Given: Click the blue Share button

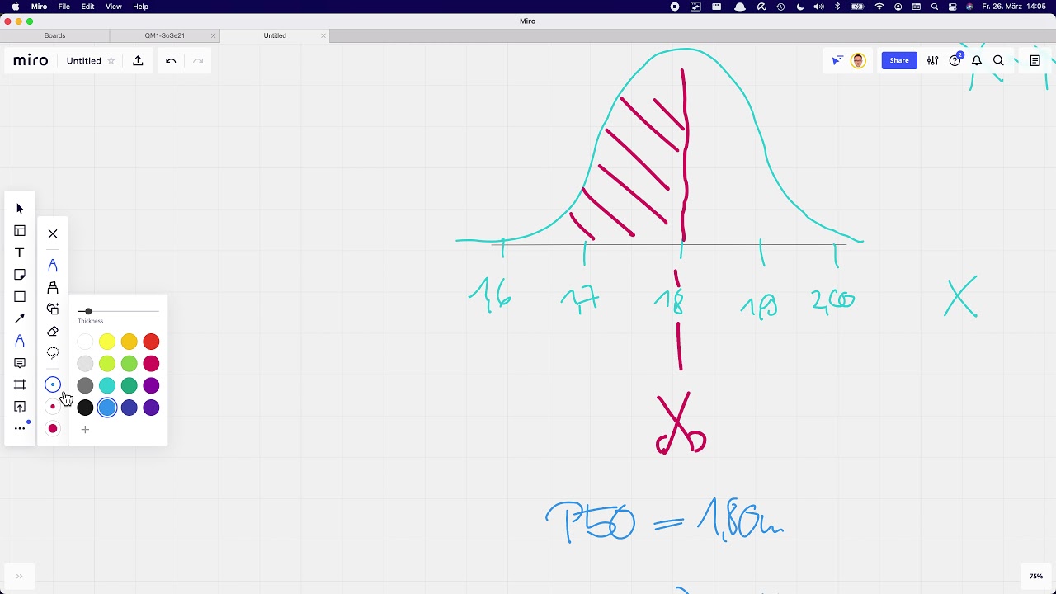Looking at the screenshot, I should click(x=899, y=60).
